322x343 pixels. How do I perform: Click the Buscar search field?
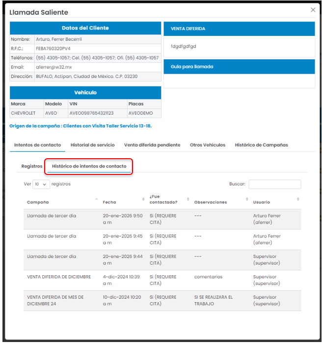coord(274,184)
